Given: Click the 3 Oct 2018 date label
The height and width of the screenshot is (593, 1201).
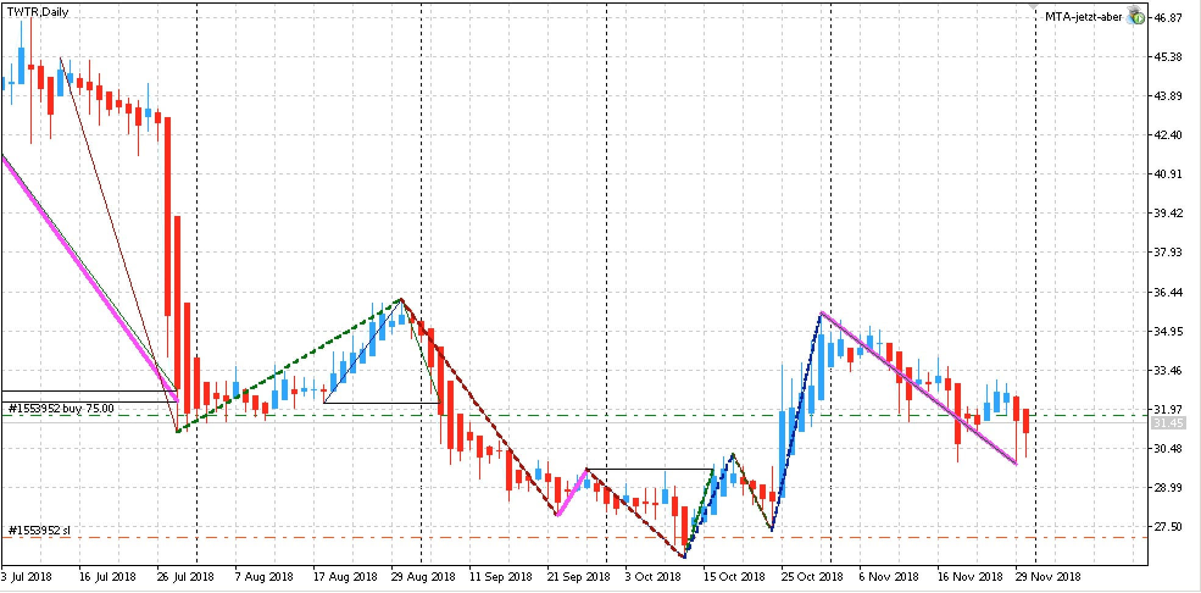Looking at the screenshot, I should click(x=653, y=577).
